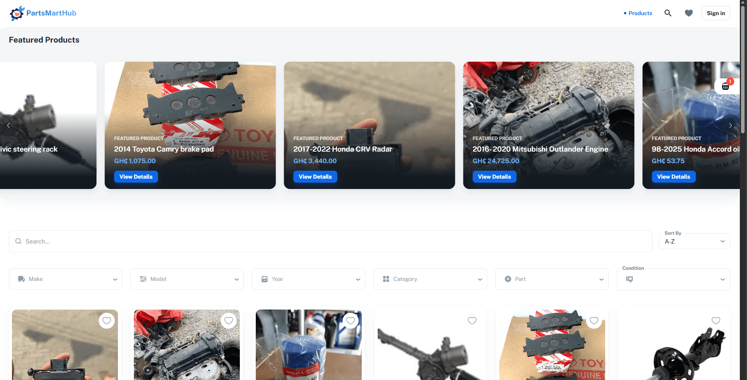View Details for 98-2025 Honda Accord oil
747x380 pixels.
(674, 177)
